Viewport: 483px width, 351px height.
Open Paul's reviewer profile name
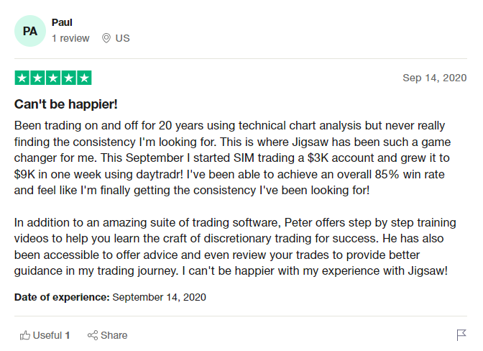pos(62,22)
